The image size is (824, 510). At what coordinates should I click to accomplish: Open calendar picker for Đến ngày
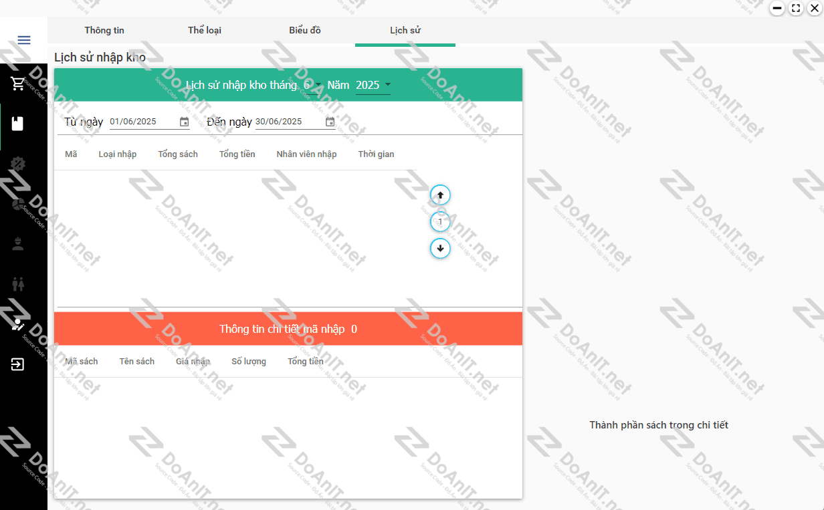click(x=330, y=122)
